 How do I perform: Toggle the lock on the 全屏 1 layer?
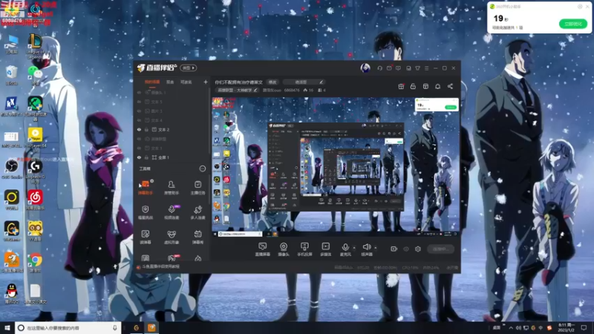tap(146, 157)
